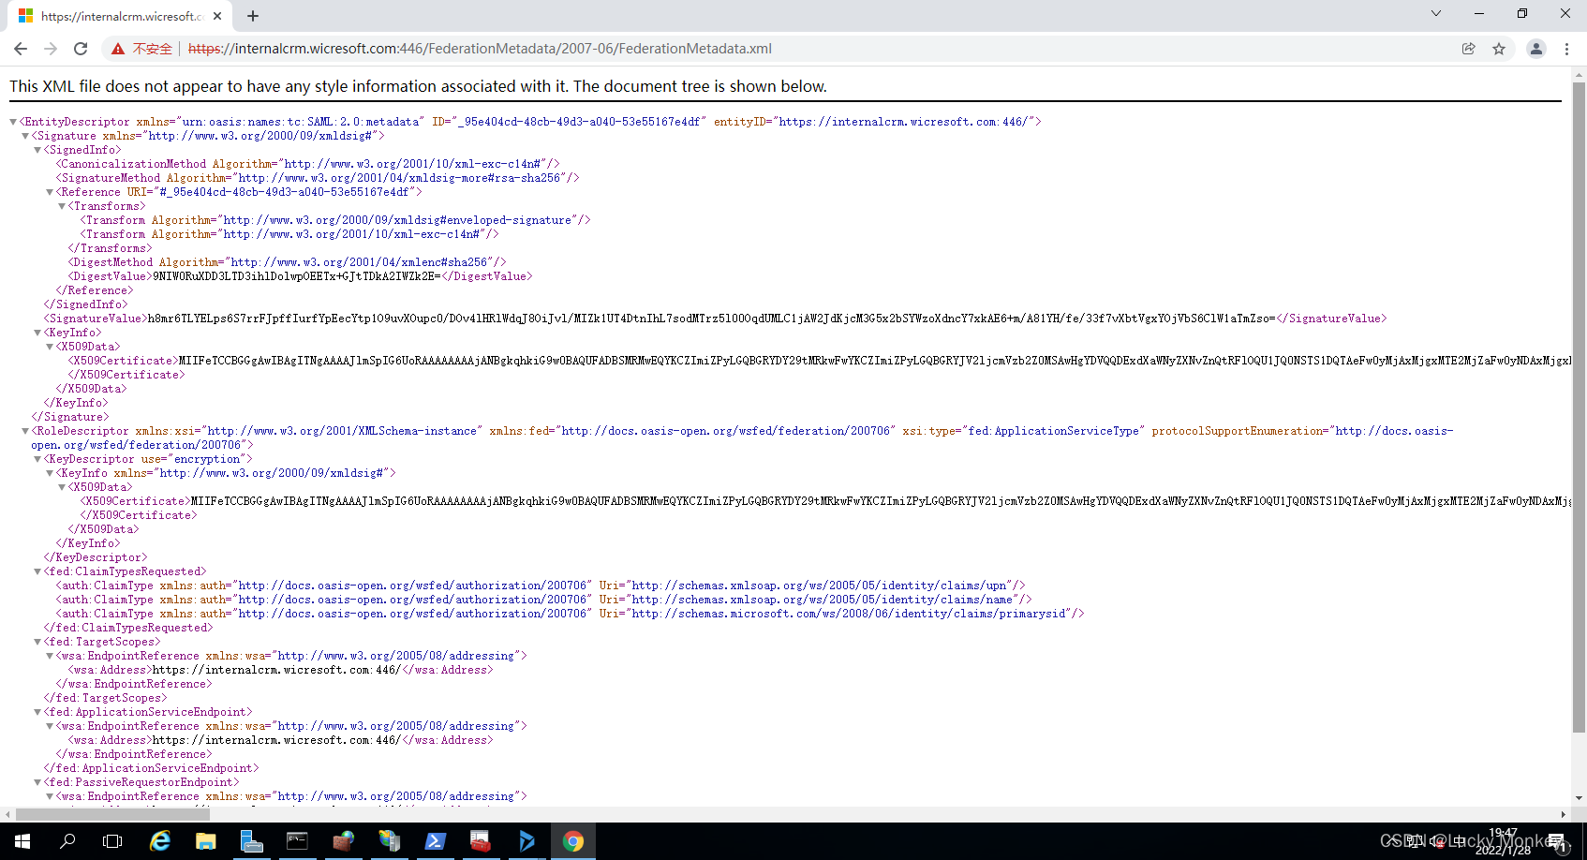Image resolution: width=1587 pixels, height=860 pixels.
Task: Click the auth:ClaimType claims/primarysid line
Action: (570, 614)
